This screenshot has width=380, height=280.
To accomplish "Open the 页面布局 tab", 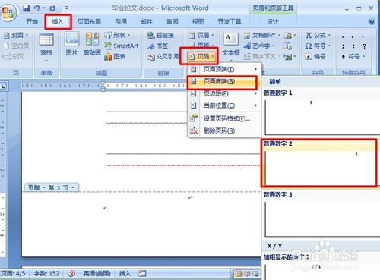I will coord(89,21).
